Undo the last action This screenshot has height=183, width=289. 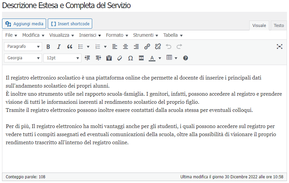pyautogui.click(x=169, y=47)
